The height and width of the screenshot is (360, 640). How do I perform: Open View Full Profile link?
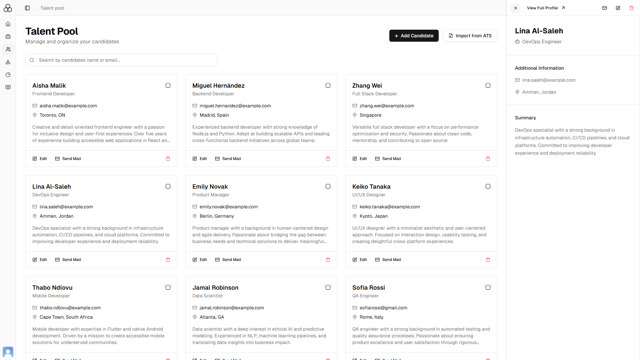tap(546, 8)
